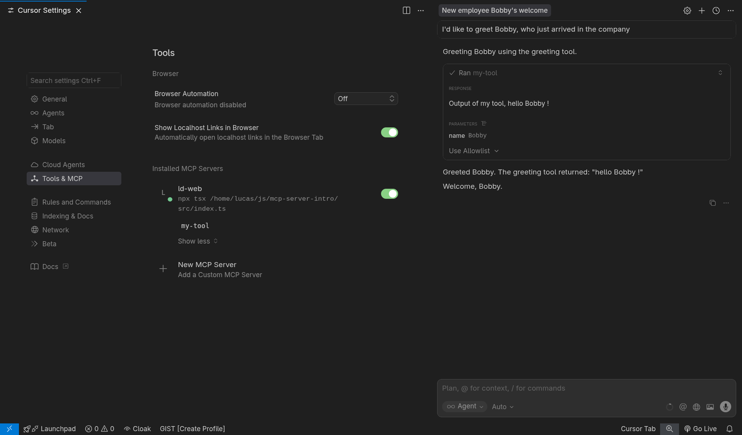
Task: Add context using the @ icon
Action: coord(683,407)
